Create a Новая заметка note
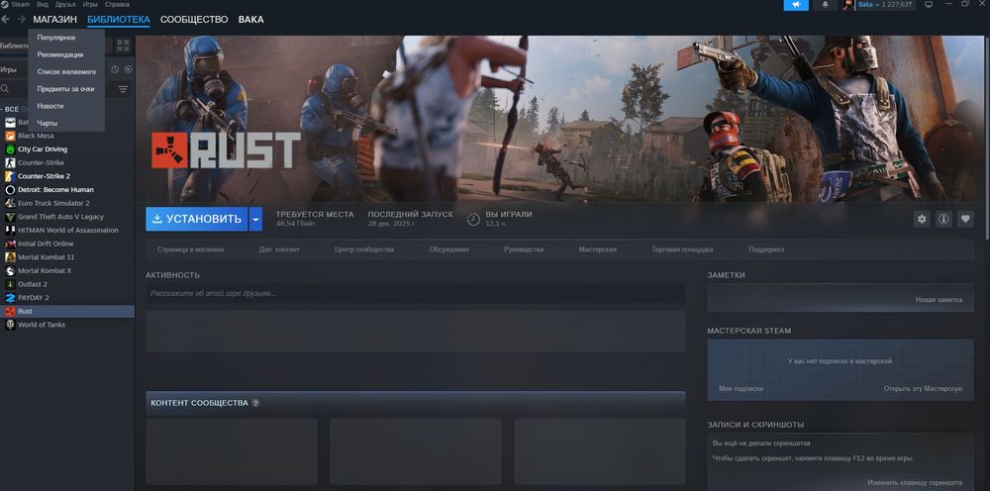 coord(939,300)
